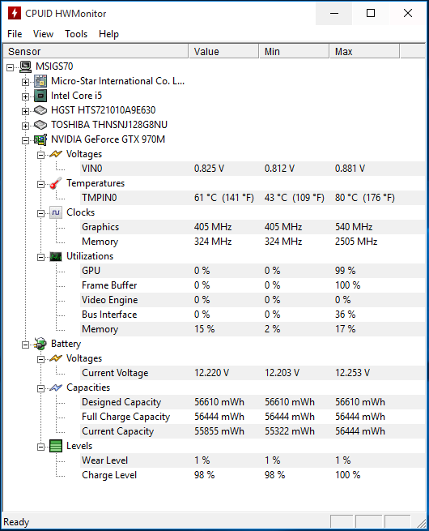Select the green Levels icon

(x=56, y=446)
